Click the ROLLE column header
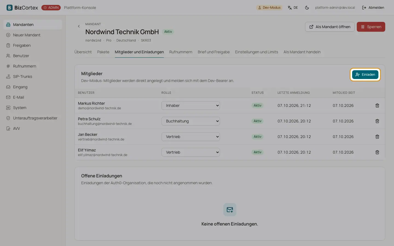Viewport: 394px width, 246px height. click(x=166, y=93)
